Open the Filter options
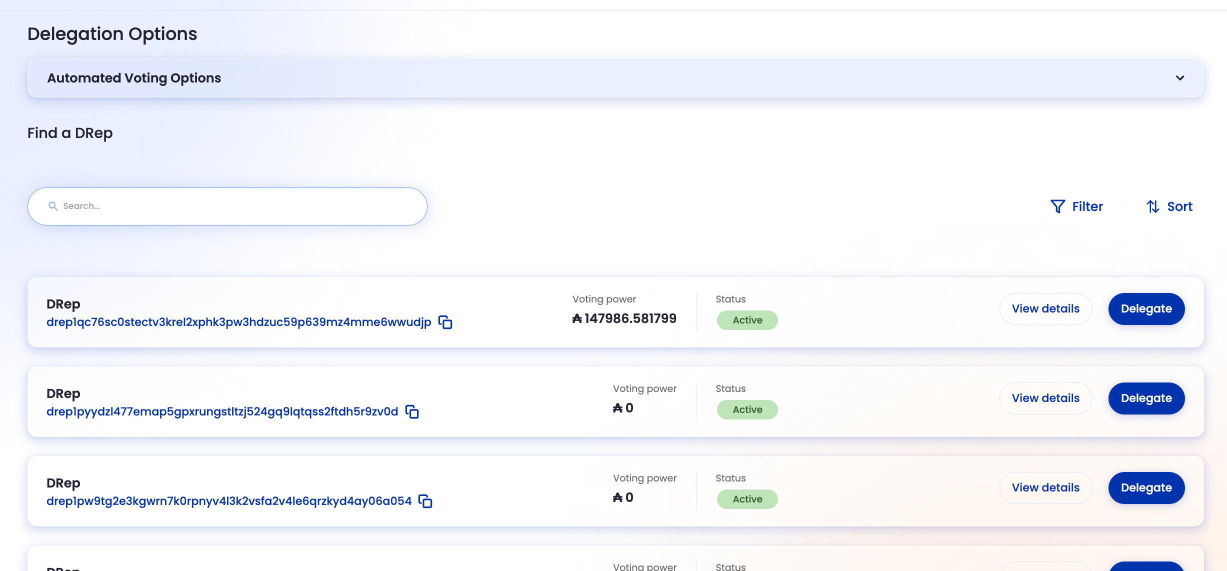 [1076, 206]
